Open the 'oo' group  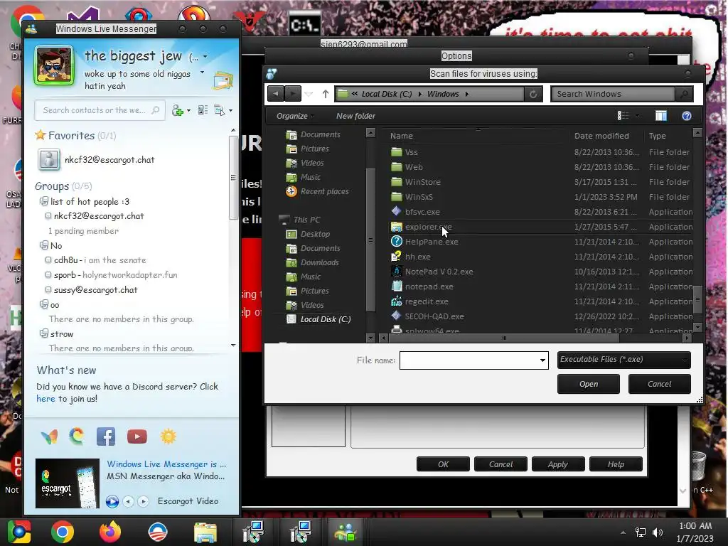point(54,305)
